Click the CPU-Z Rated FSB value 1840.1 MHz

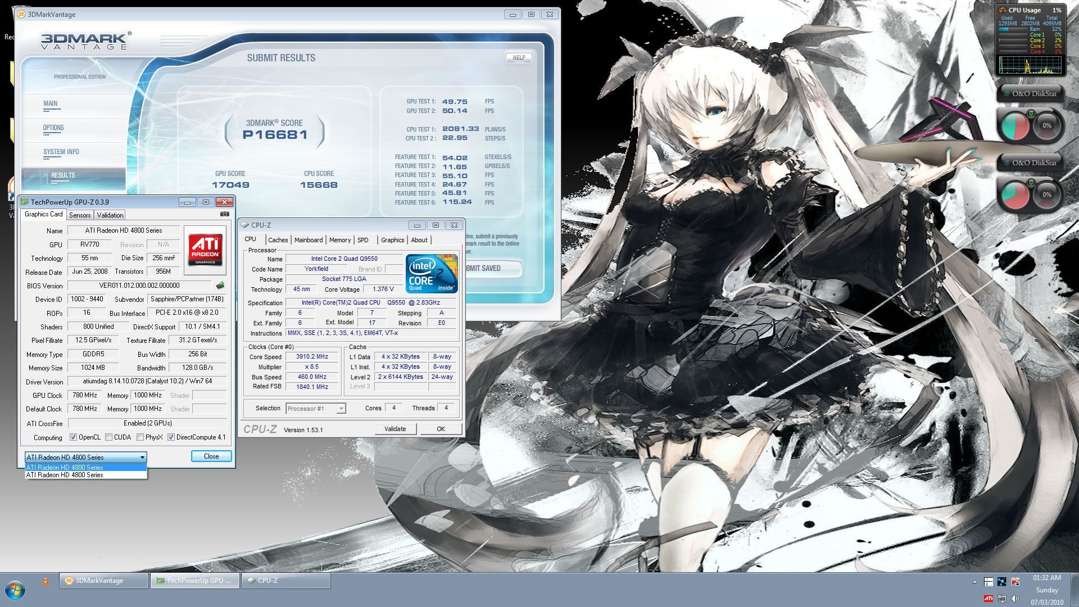tap(312, 387)
